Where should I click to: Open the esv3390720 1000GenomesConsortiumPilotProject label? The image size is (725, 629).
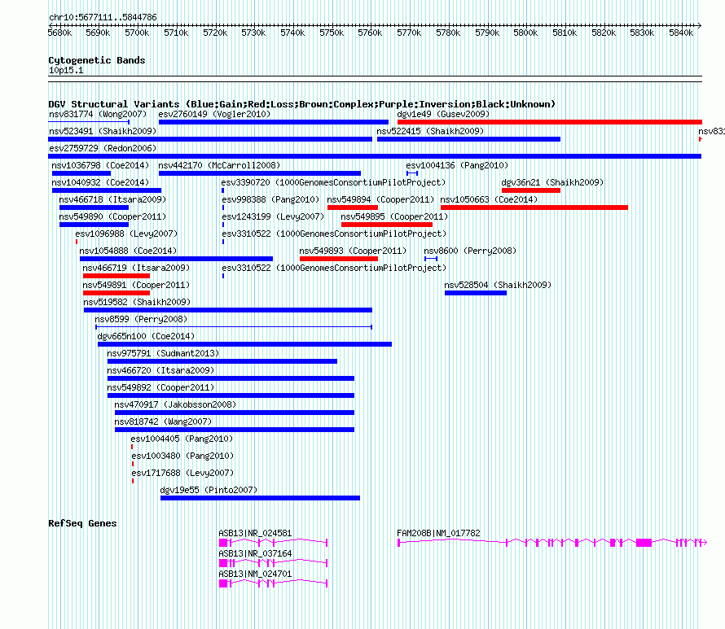(x=333, y=182)
